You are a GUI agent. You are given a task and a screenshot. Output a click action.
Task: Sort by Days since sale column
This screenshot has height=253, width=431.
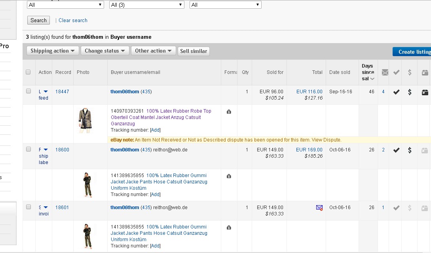(368, 72)
